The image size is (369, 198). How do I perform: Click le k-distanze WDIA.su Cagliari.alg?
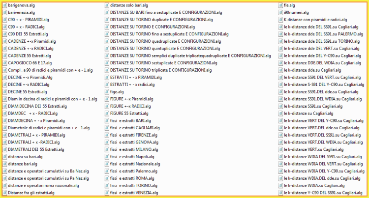click(x=314, y=186)
